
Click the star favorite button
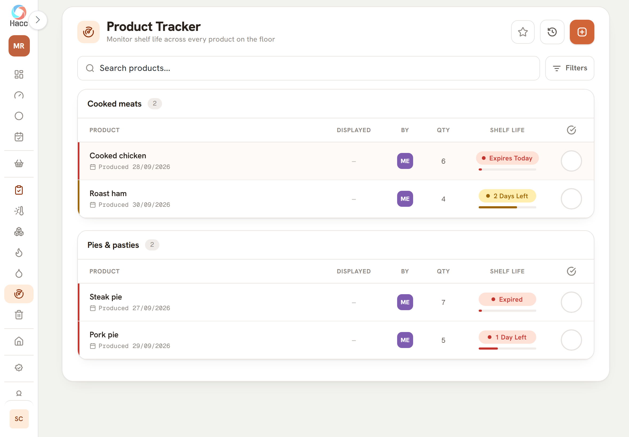(x=523, y=32)
